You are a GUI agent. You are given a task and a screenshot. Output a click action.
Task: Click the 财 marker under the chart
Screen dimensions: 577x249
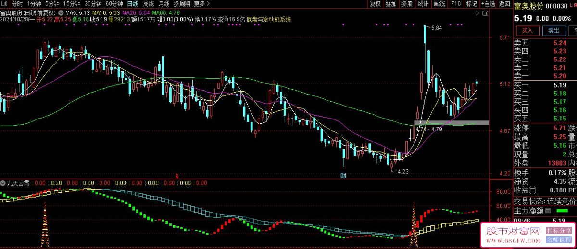tap(344, 176)
